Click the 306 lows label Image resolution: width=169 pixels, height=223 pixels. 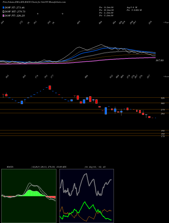pos(86,77)
